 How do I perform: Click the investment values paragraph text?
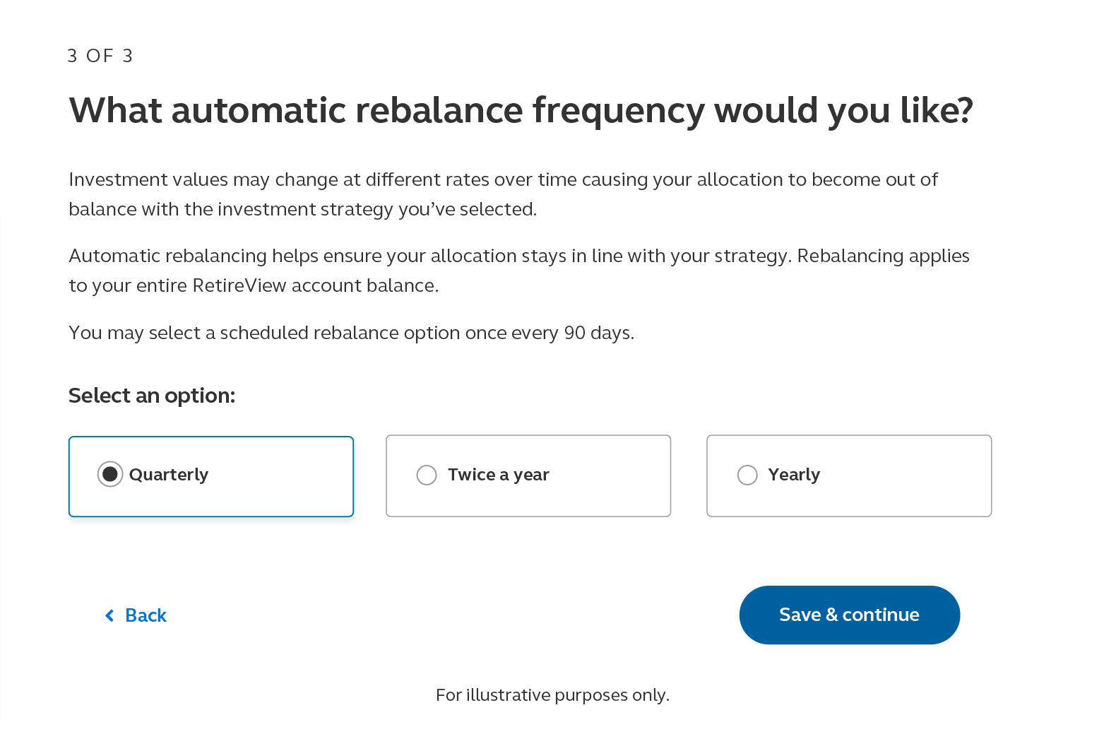(503, 194)
